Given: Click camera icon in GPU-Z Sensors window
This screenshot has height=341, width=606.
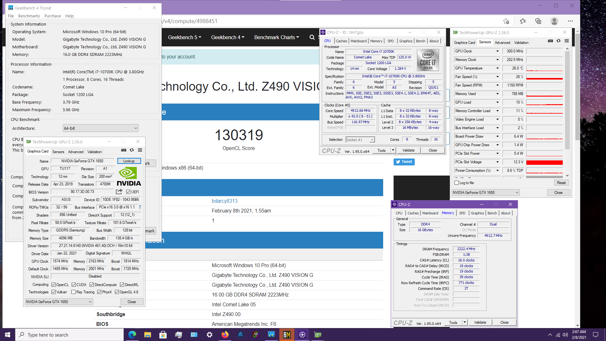Looking at the screenshot, I should coord(550,41).
